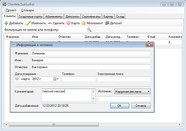Sort by the Имя column header
Screen dimensions: 186x131
[x=44, y=37]
